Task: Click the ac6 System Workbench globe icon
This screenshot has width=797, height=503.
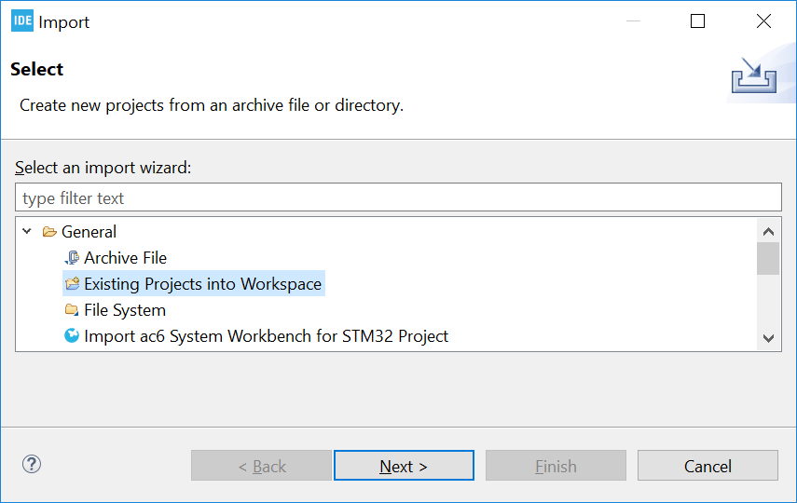Action: pos(72,335)
